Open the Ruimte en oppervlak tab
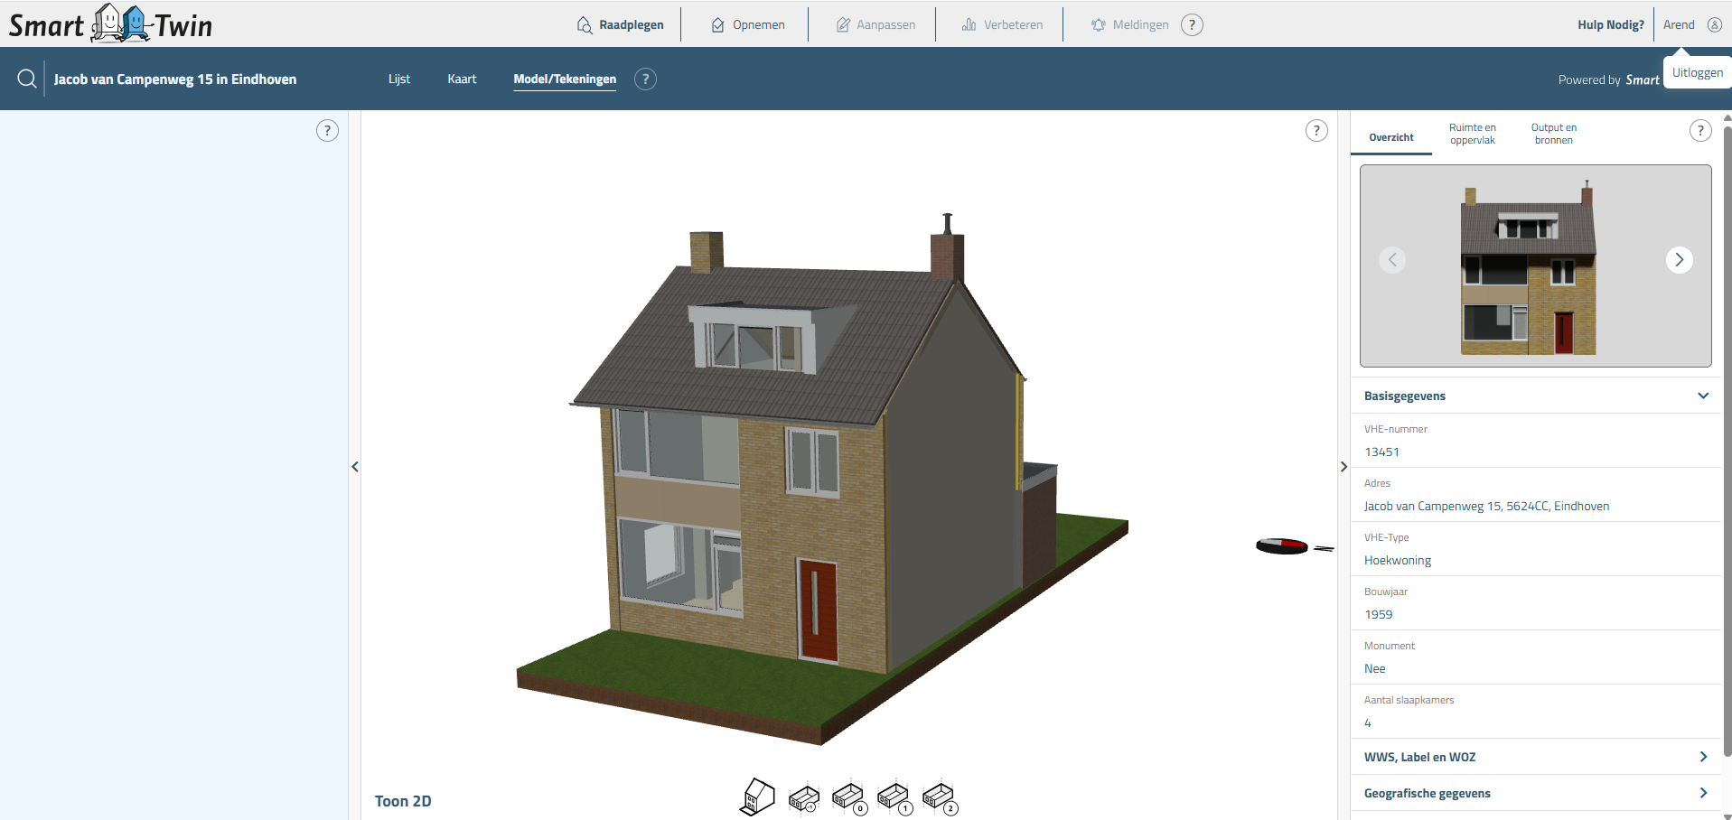Viewport: 1732px width, 820px height. click(x=1472, y=134)
